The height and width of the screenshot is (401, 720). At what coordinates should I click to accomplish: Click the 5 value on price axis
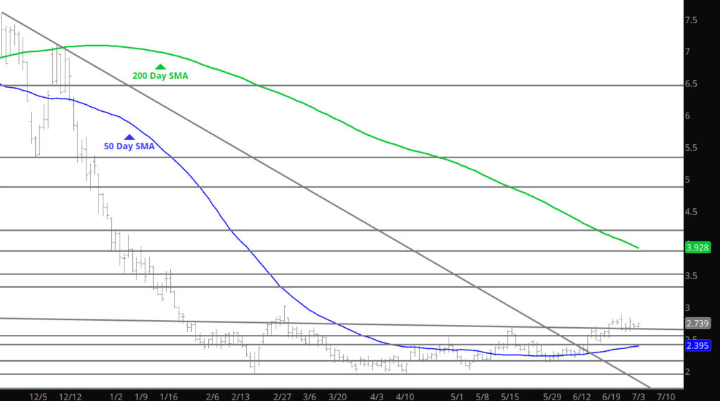tap(688, 180)
